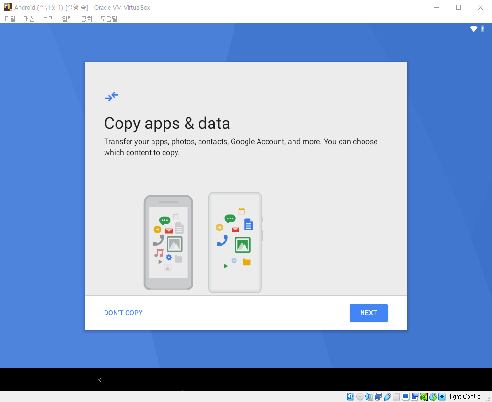Screen dimensions: 492x402
Task: Click the Wi-Fi signal icon
Action: click(473, 29)
